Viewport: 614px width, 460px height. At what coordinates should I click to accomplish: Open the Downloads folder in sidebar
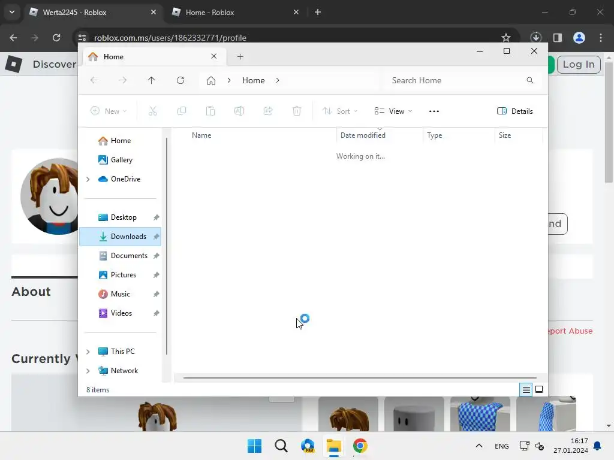tap(120, 237)
